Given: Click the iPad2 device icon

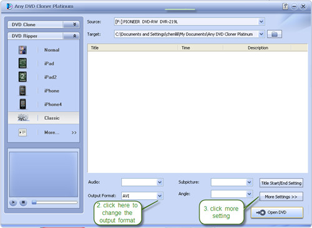Looking at the screenshot, I should point(22,77).
